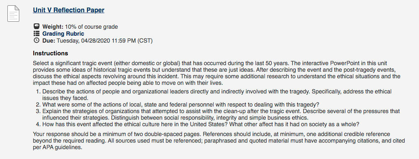Click the paragraph about two double-spaced pages
Image resolution: width=419 pixels, height=159 pixels.
click(x=219, y=141)
